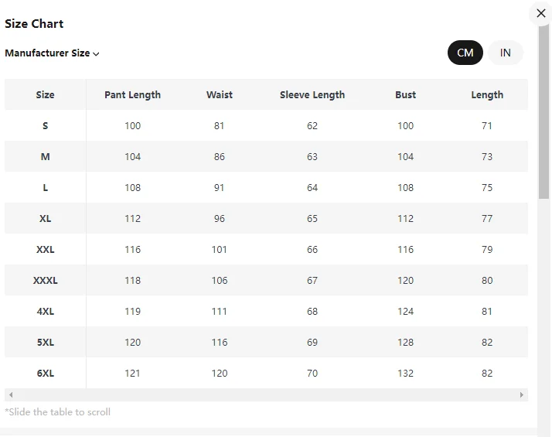Select the XXXL size row label
Image resolution: width=552 pixels, height=437 pixels.
(45, 280)
